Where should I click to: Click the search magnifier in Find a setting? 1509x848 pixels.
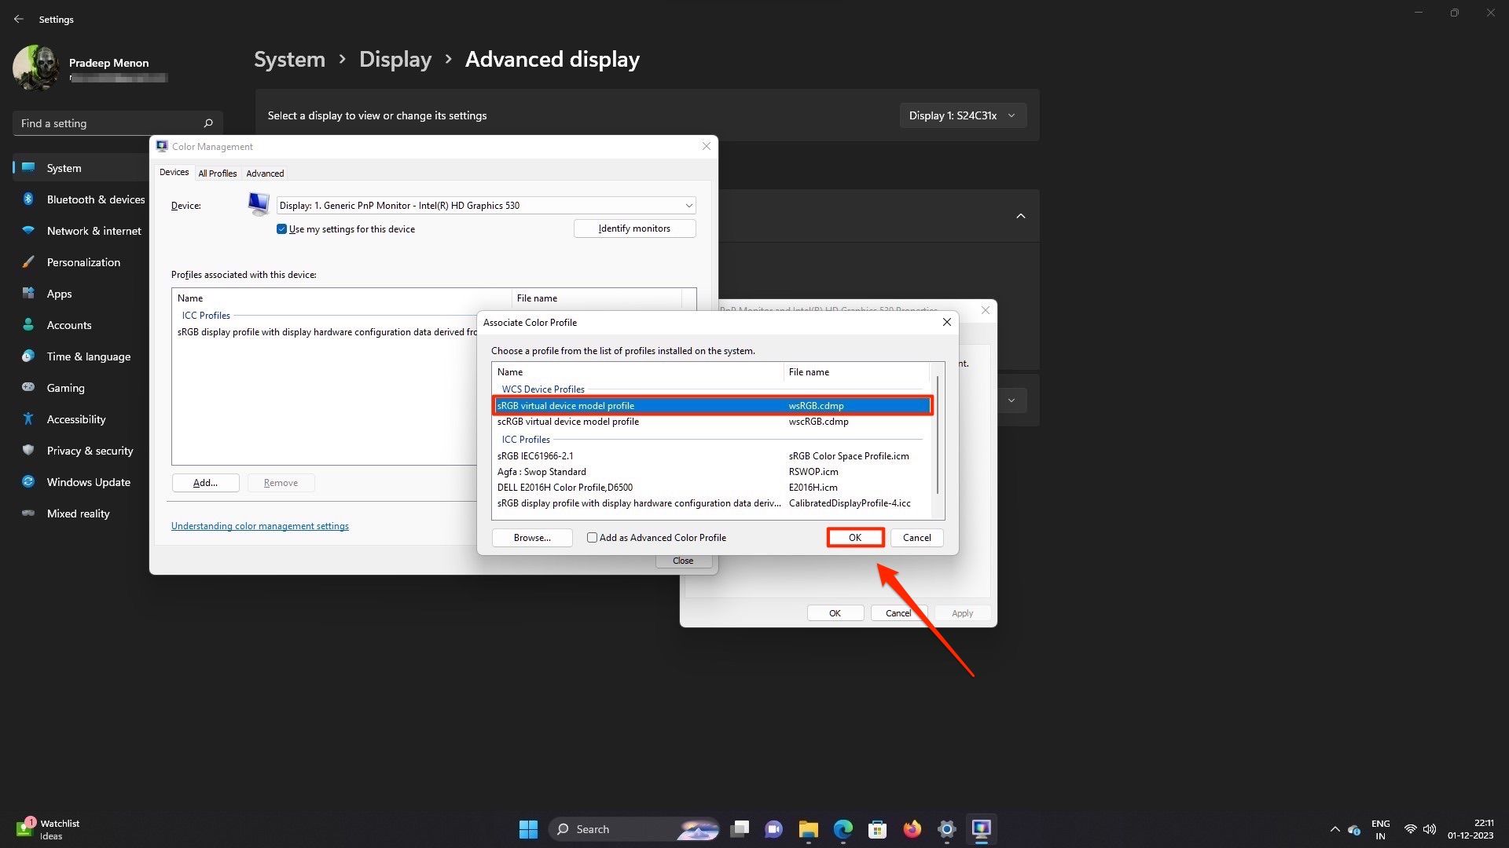click(x=207, y=122)
